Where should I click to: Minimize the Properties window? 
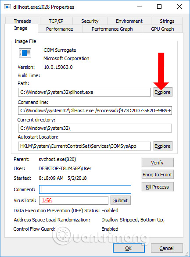tap(140, 7)
